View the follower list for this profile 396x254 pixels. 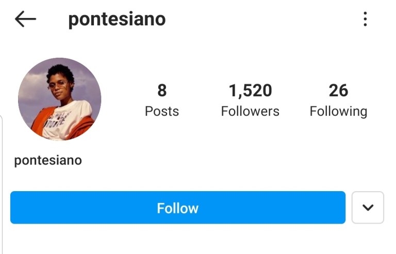pyautogui.click(x=250, y=101)
